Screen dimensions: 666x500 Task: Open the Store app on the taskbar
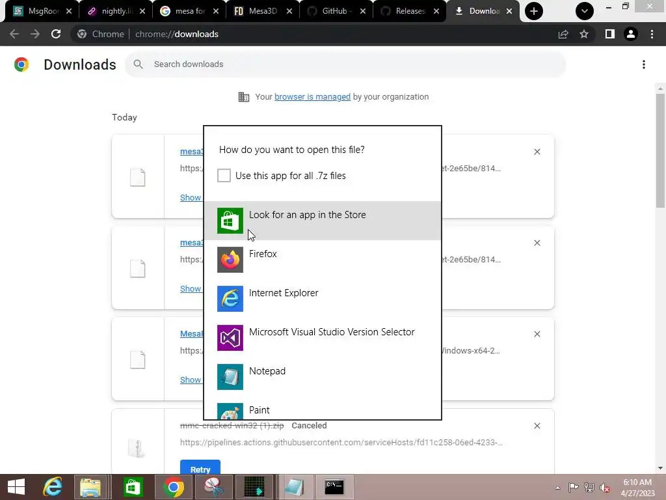coord(133,487)
